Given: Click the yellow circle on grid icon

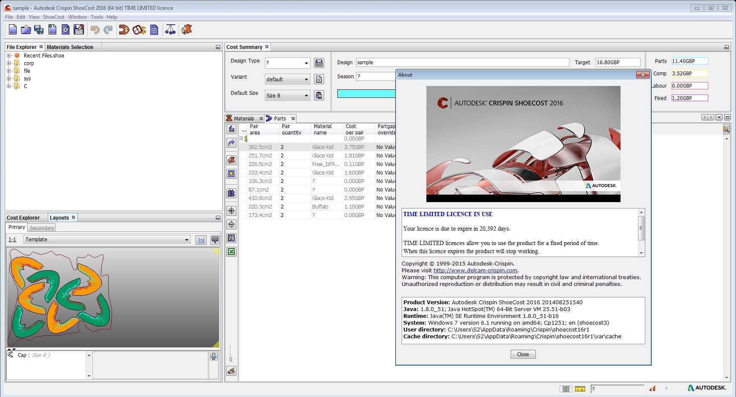Looking at the screenshot, I should click(x=231, y=174).
